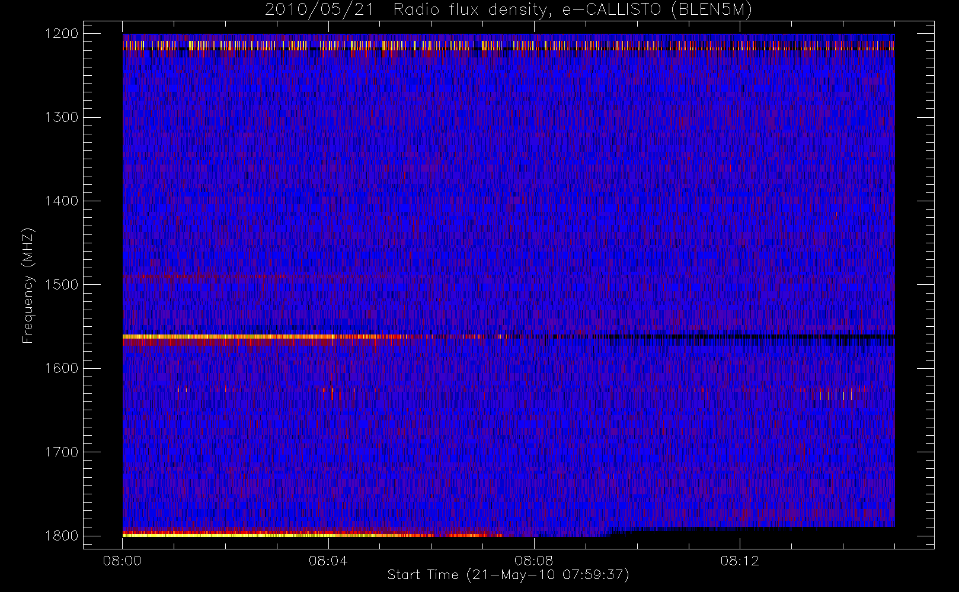Click the 1300 frequency tick label
Image resolution: width=959 pixels, height=592 pixels.
tap(61, 117)
